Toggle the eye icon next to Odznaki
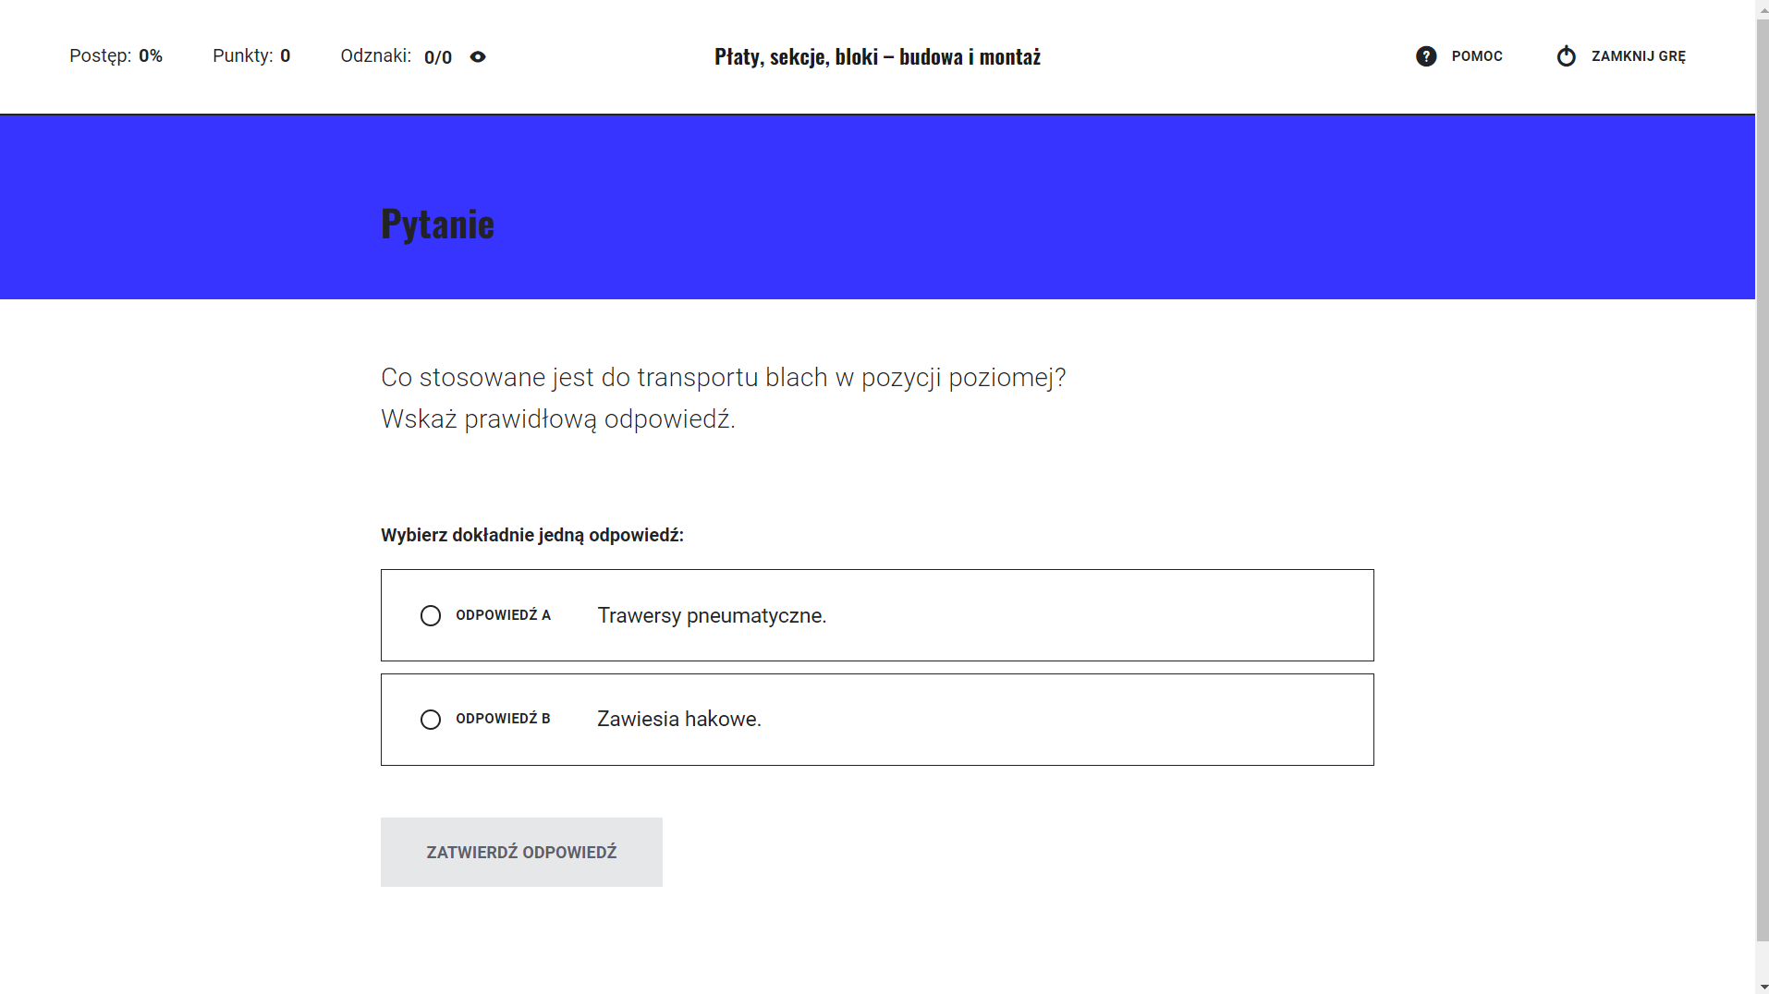 478,56
